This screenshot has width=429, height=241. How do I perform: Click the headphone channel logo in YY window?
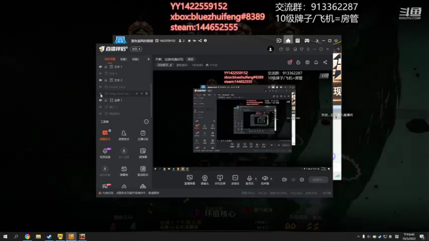tap(120, 40)
